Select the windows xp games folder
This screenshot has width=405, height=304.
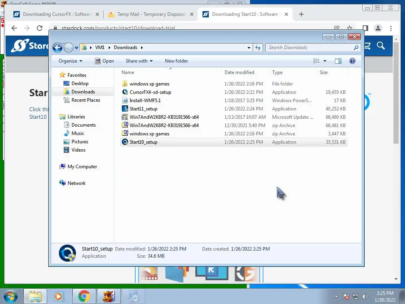pos(233,84)
